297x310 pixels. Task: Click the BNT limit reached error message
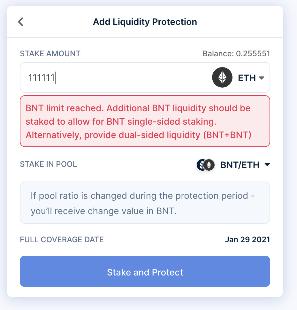(x=145, y=121)
